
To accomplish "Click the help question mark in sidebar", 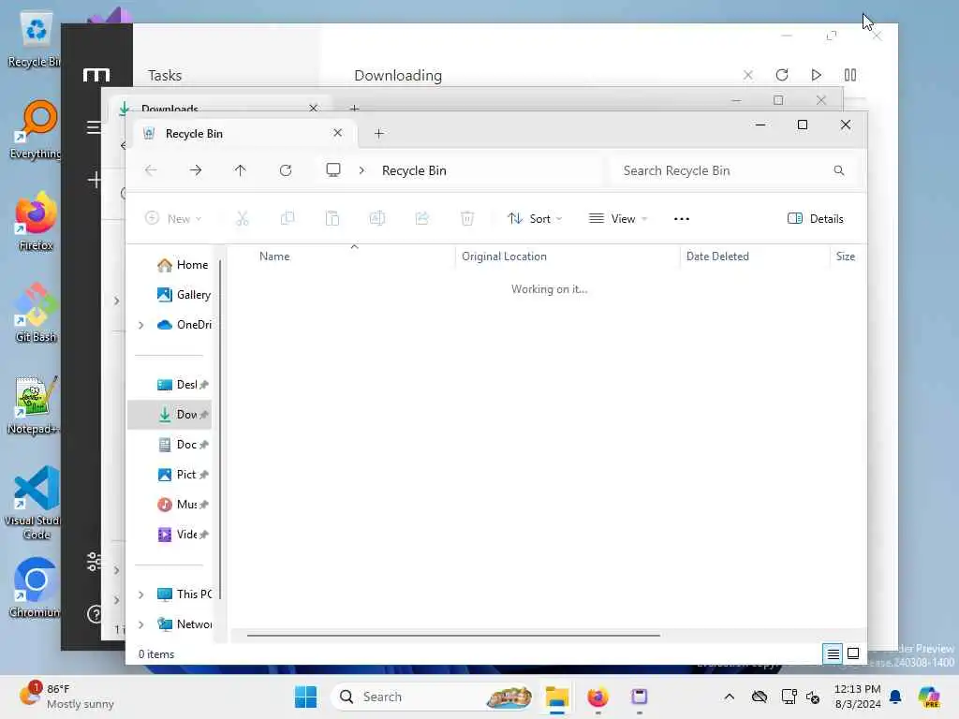I will pyautogui.click(x=95, y=614).
